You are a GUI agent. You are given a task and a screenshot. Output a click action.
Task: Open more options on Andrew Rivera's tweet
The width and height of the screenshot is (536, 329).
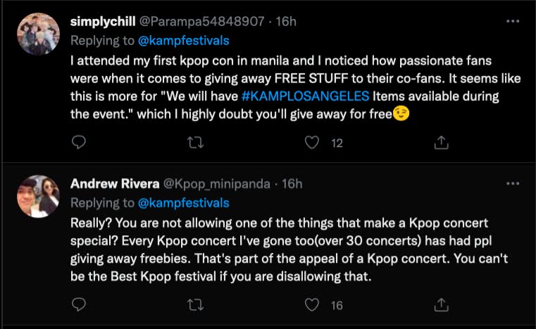click(513, 184)
